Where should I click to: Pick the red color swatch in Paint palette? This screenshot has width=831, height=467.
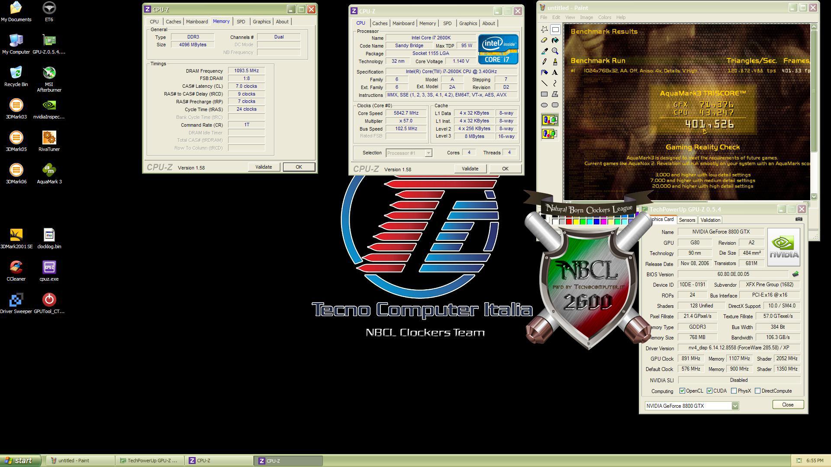(569, 222)
